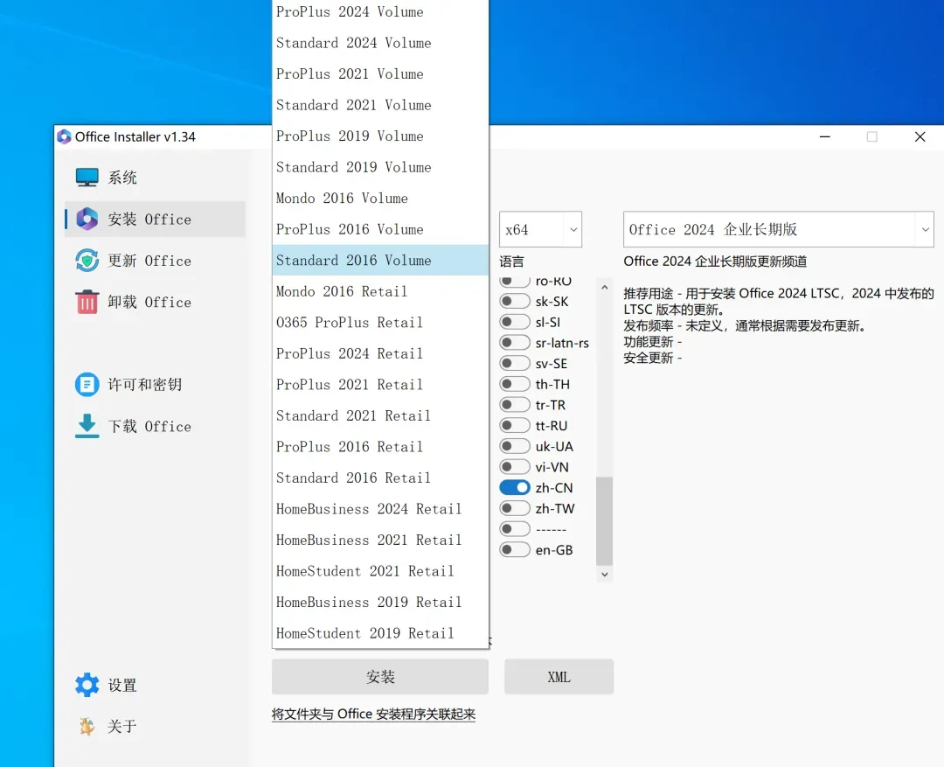Click language list scroll down arrow
This screenshot has height=767, width=944.
coord(605,575)
